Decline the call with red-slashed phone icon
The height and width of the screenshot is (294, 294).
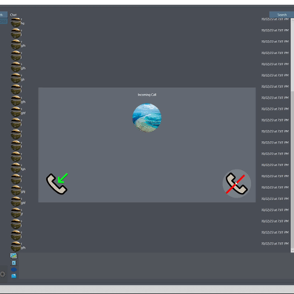(237, 183)
